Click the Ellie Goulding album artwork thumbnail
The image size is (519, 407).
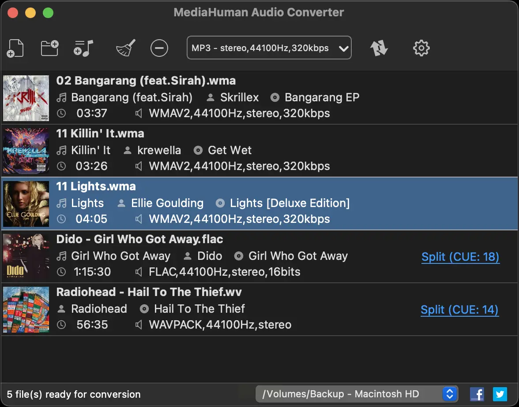pos(26,203)
